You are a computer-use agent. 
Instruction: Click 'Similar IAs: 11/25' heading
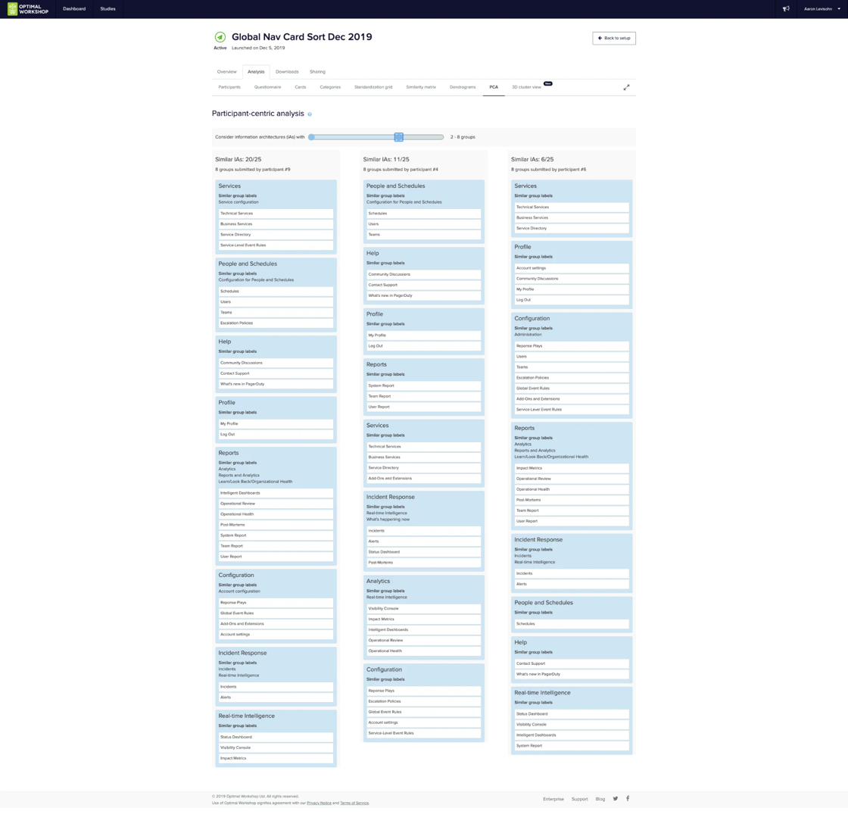pos(386,160)
